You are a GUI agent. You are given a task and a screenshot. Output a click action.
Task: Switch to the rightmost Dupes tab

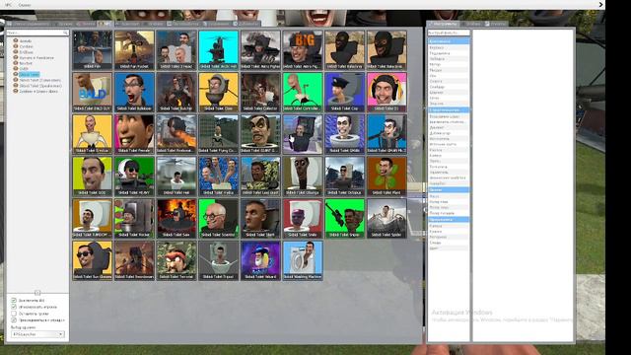246,24
